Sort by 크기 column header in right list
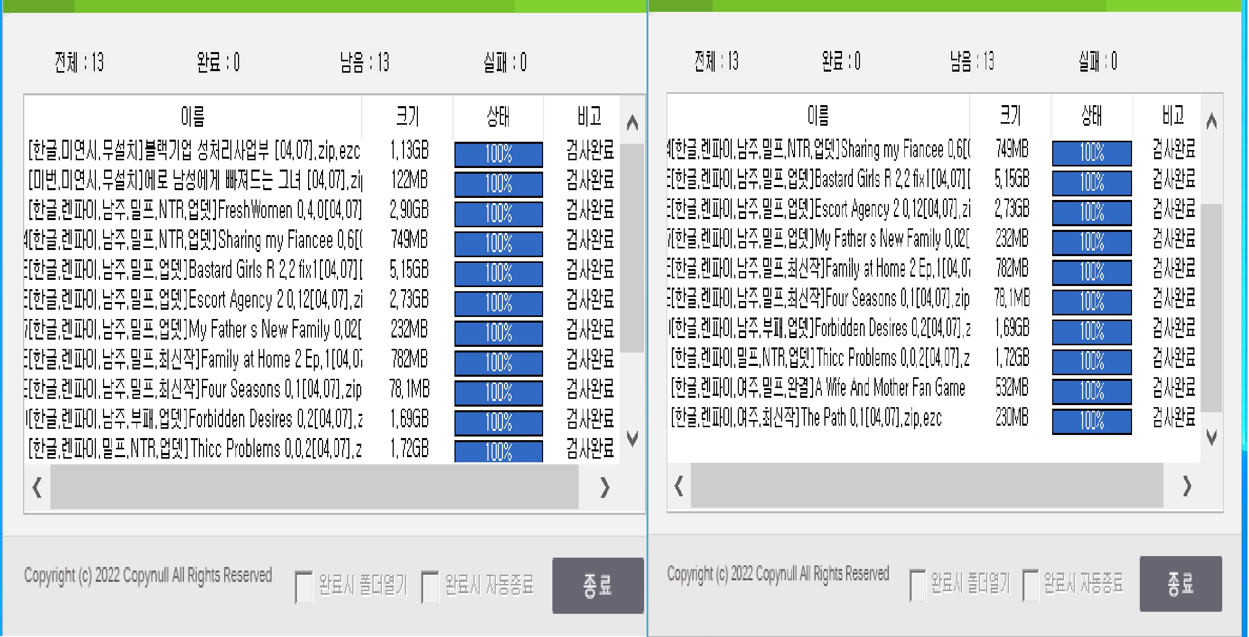 (1010, 115)
